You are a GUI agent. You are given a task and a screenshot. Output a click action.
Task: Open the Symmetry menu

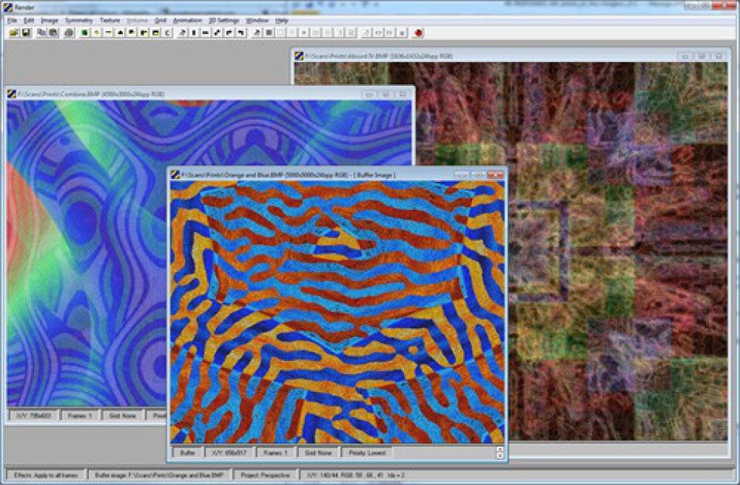(x=79, y=20)
